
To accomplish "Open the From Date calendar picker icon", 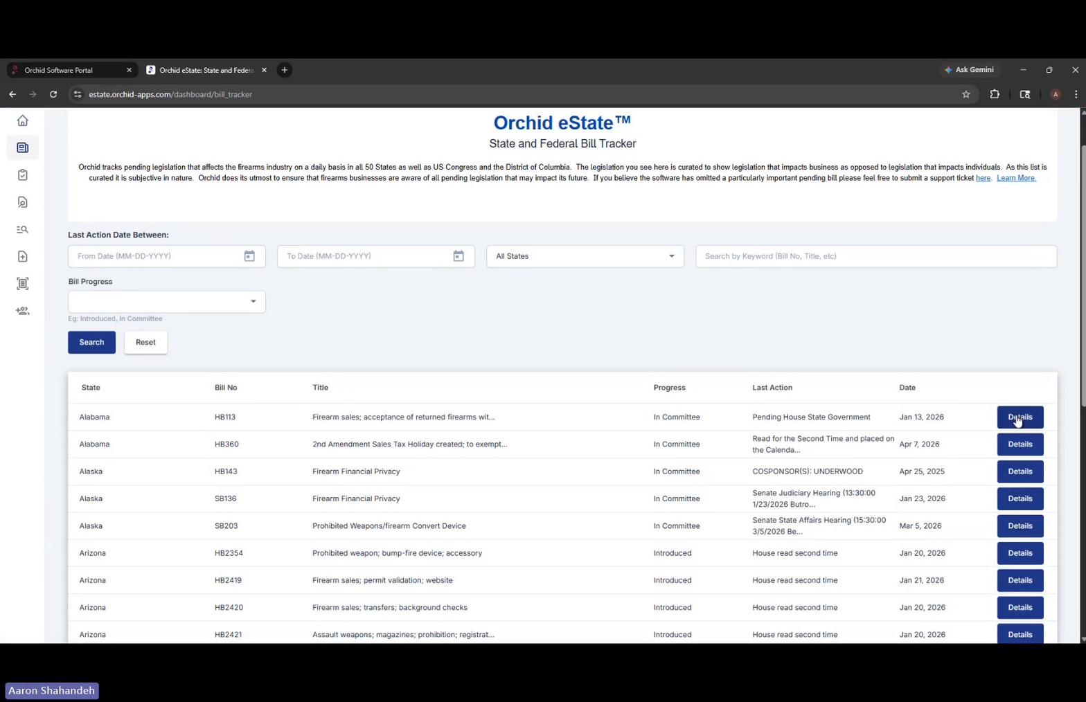I will [249, 256].
